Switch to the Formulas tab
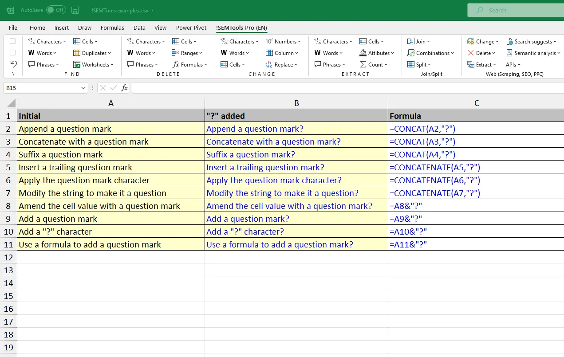564x357 pixels. point(112,27)
